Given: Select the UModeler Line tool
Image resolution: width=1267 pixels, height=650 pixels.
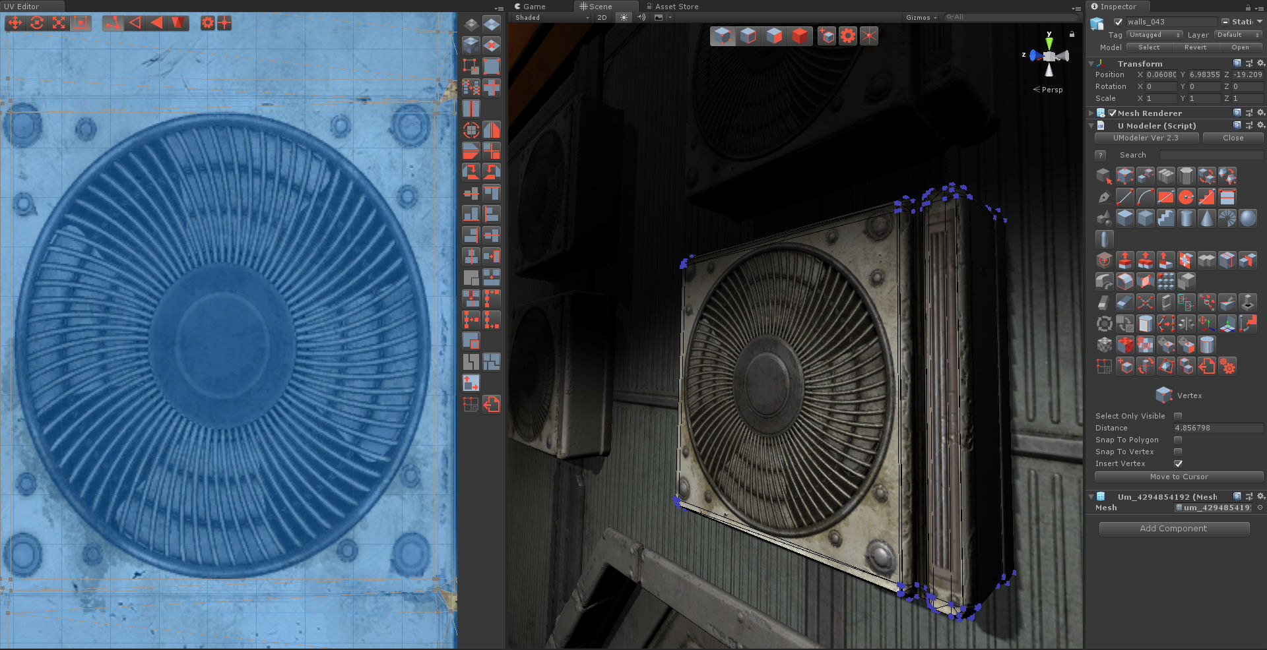Looking at the screenshot, I should [x=1125, y=196].
